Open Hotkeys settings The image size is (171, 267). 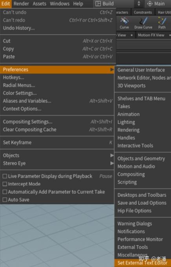pos(14,78)
